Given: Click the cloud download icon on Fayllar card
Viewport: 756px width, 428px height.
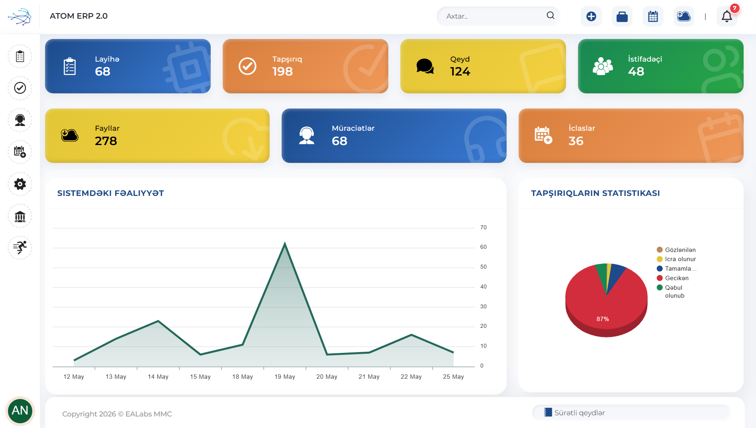Looking at the screenshot, I should [70, 135].
